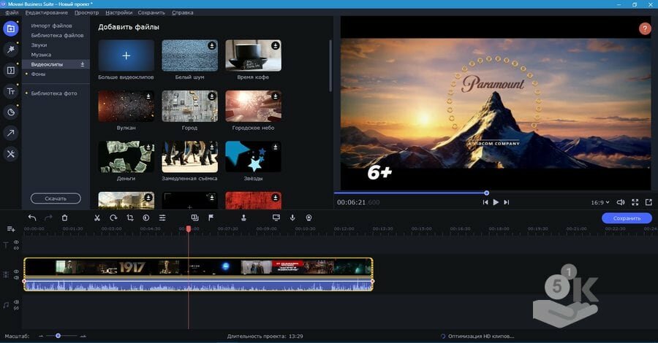Toggle full screen preview

(635, 202)
